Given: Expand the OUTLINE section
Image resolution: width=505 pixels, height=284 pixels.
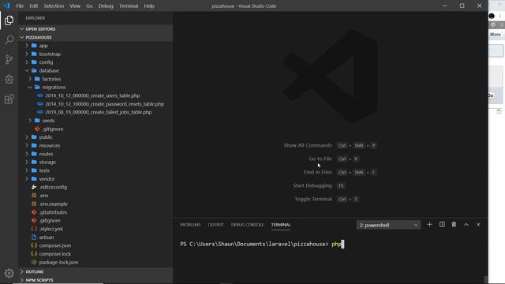Looking at the screenshot, I should coord(95,271).
